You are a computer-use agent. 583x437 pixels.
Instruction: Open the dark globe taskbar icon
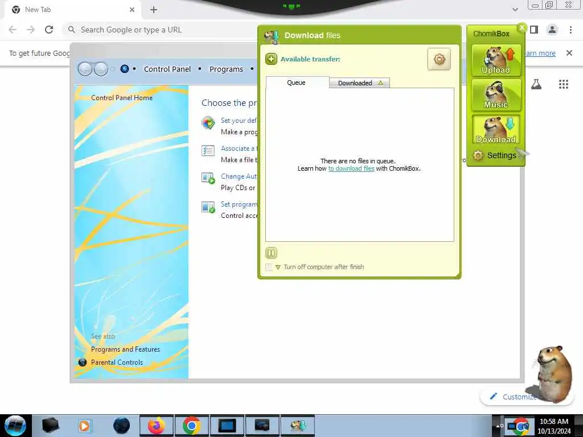tap(121, 426)
